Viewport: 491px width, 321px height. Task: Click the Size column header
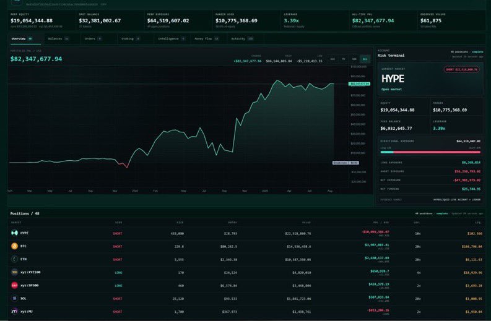click(x=180, y=223)
